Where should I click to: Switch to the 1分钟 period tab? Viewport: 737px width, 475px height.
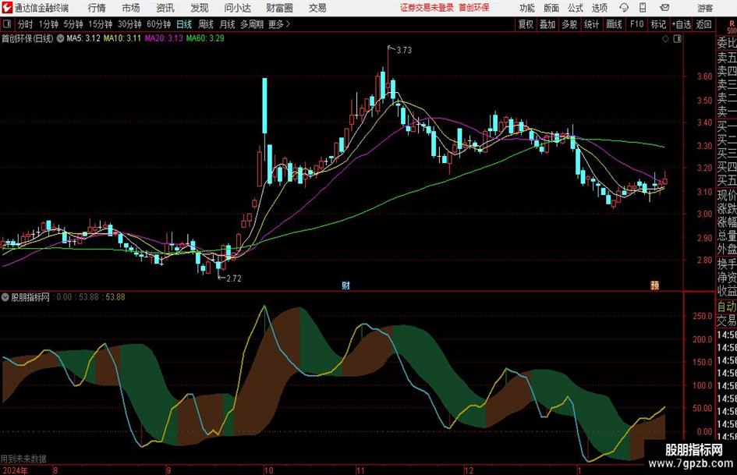tap(48, 24)
